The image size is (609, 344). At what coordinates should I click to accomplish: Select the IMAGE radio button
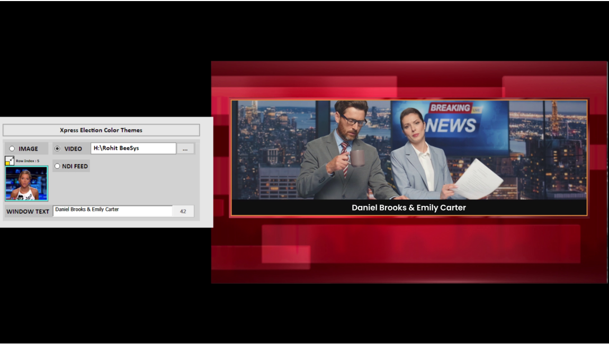(x=12, y=149)
